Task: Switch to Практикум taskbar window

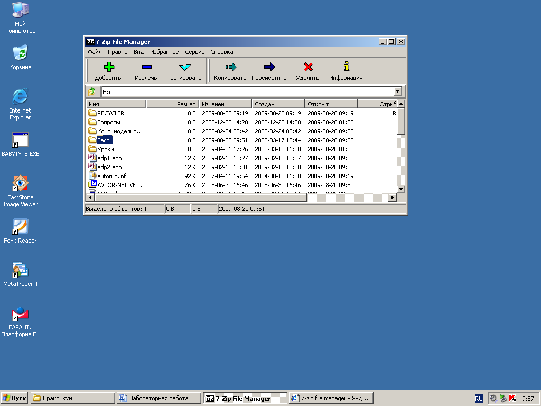Action: [x=72, y=398]
